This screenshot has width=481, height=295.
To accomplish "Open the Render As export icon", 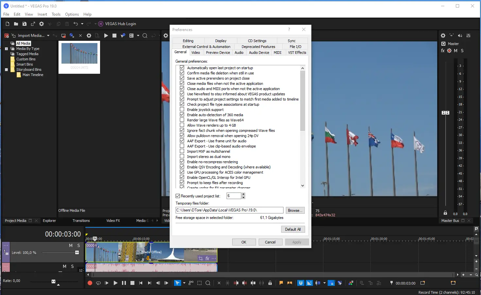I will (x=33, y=24).
